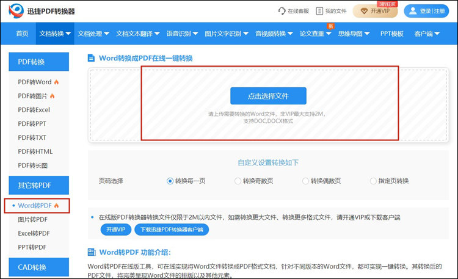Screen dimensions: 458x279
Task: Click the 注册 link
Action: 439,11
